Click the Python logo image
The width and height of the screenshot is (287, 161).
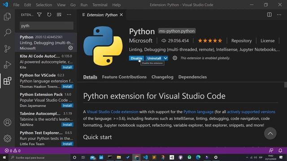click(103, 46)
